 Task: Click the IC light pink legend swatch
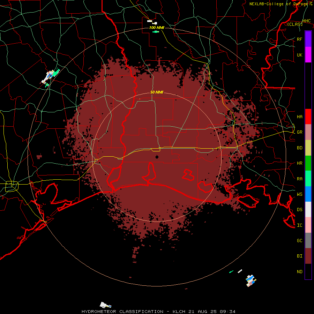coord(308,225)
